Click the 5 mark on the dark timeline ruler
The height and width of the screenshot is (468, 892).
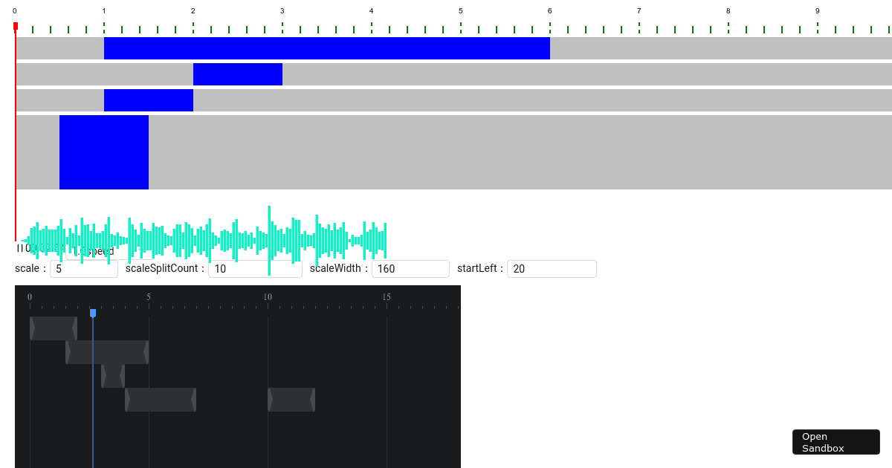pos(148,296)
